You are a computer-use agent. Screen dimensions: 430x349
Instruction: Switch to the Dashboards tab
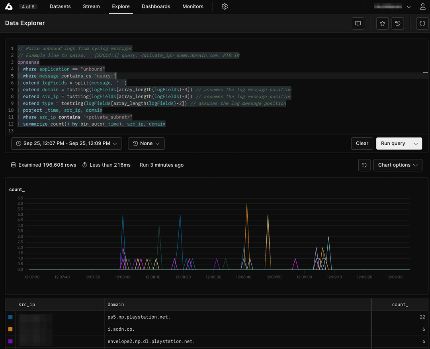(156, 6)
